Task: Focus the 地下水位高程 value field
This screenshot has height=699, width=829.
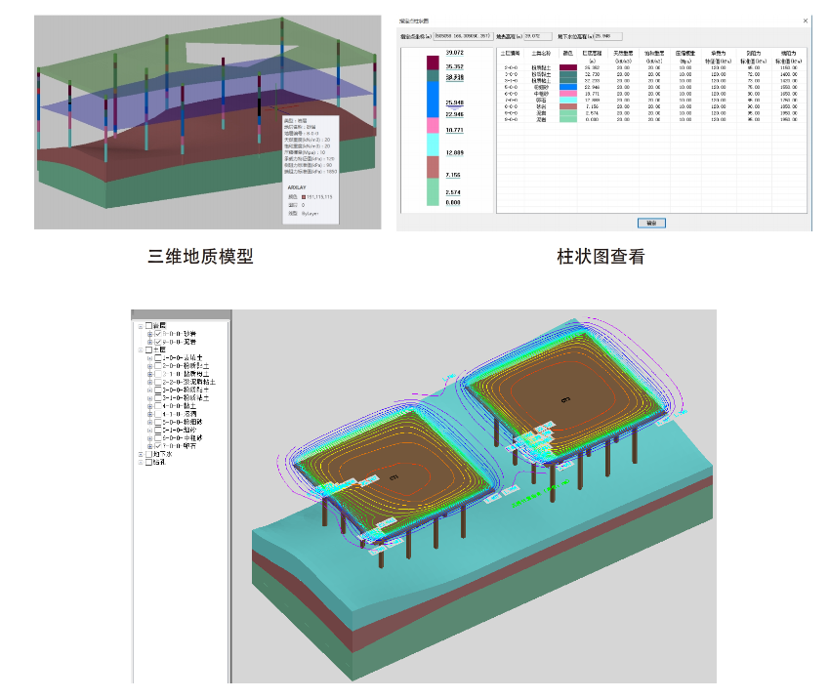Action: pyautogui.click(x=607, y=36)
